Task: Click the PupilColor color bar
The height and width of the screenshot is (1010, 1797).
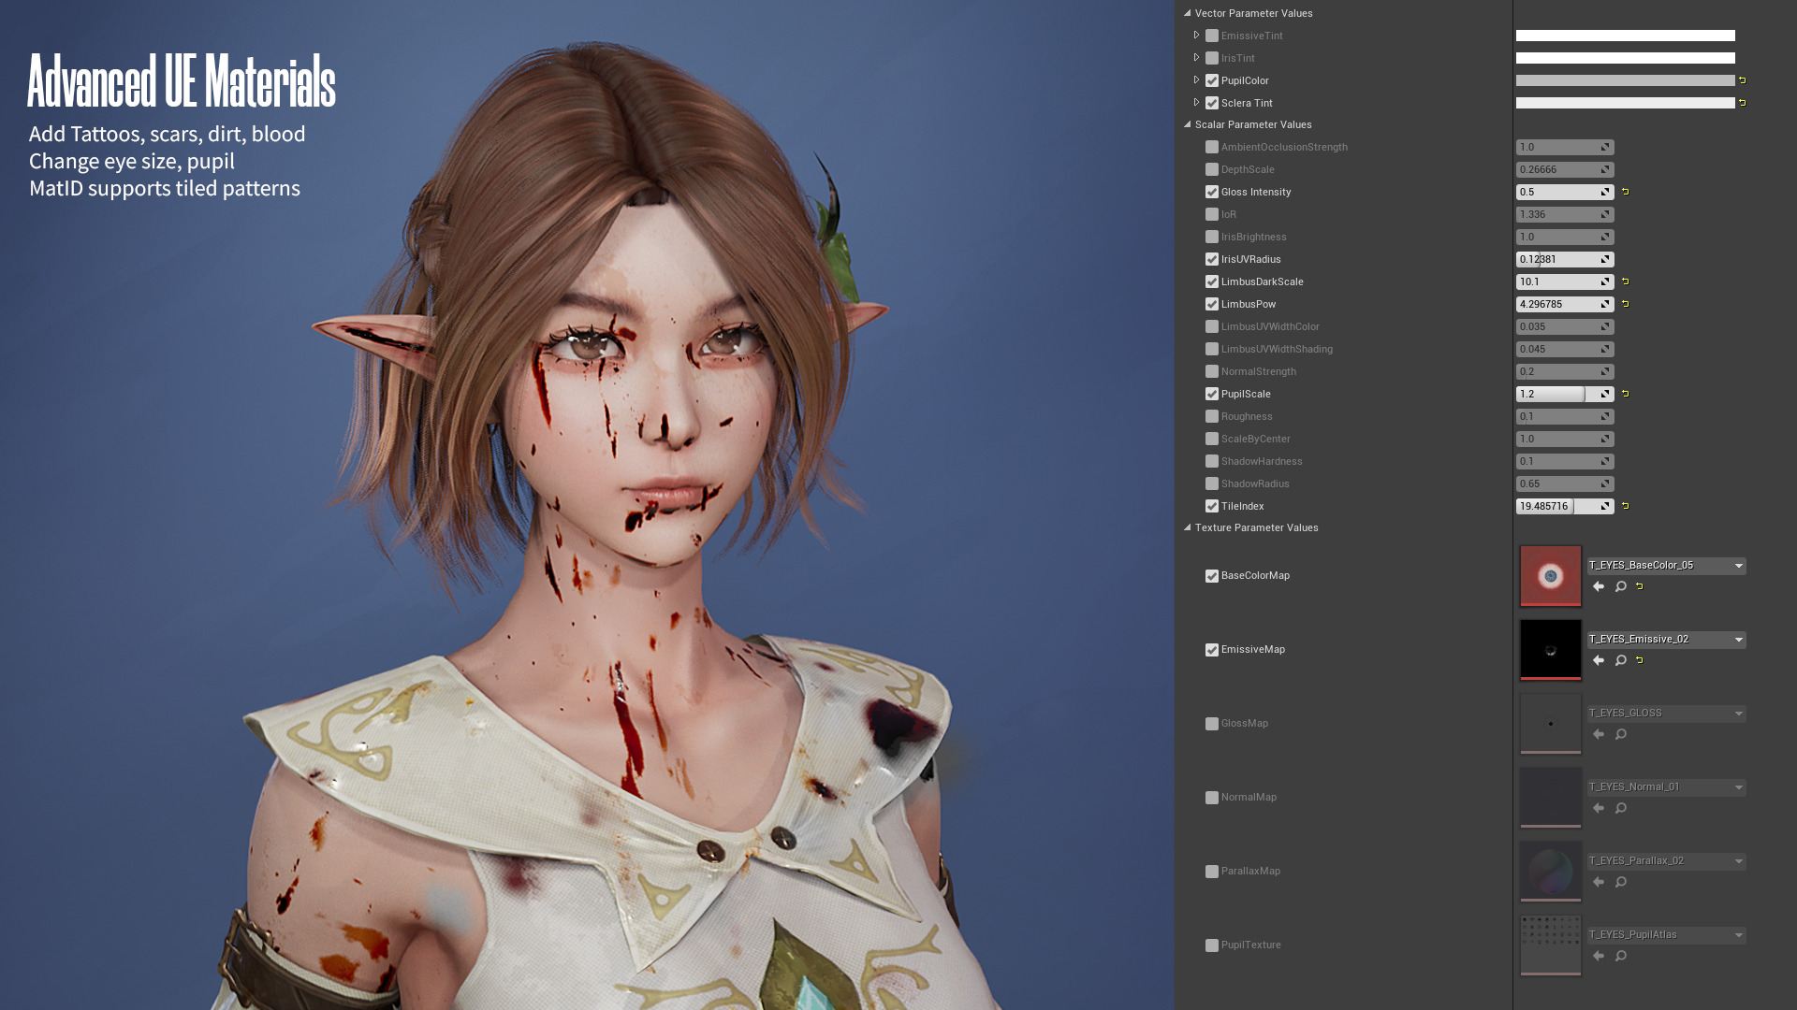Action: 1625,80
